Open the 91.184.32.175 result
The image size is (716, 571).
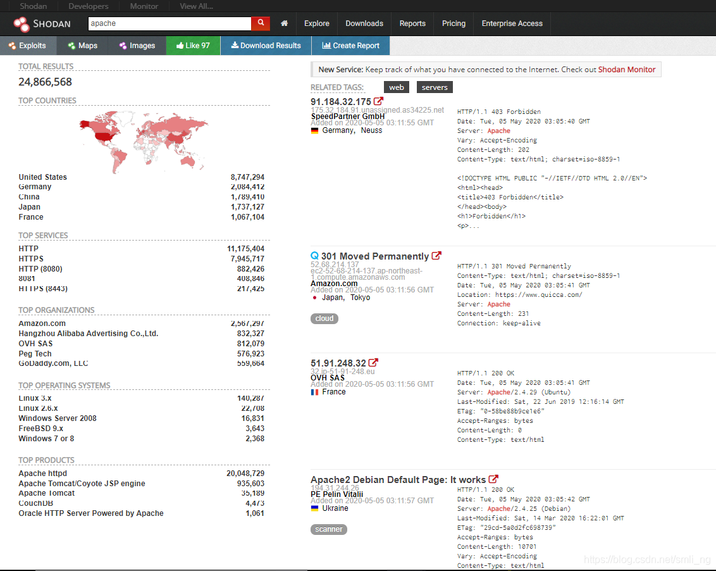click(341, 101)
